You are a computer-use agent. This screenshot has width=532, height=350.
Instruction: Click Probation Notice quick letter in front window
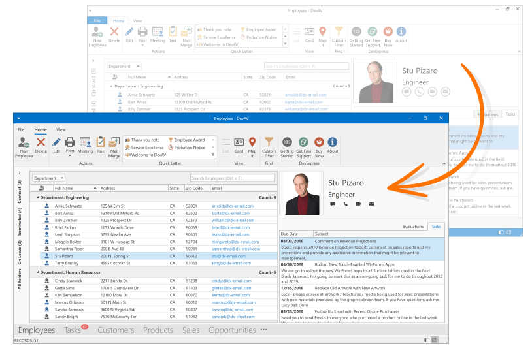click(x=187, y=147)
